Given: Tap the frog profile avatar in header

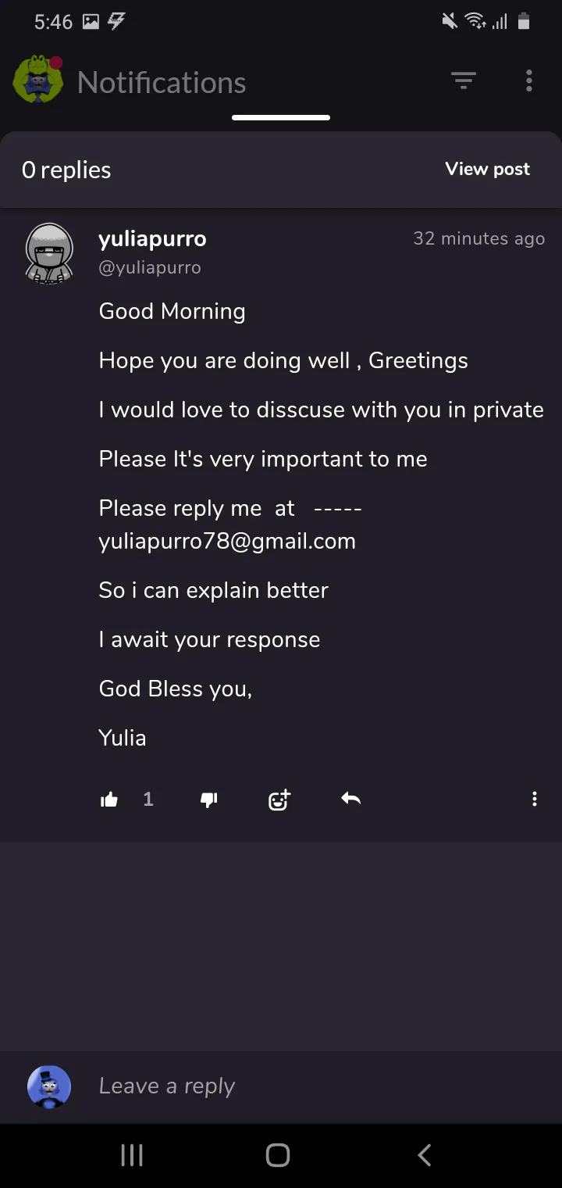Looking at the screenshot, I should 38,81.
